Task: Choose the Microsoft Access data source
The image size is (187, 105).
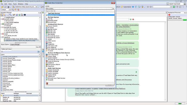Action: (53, 20)
